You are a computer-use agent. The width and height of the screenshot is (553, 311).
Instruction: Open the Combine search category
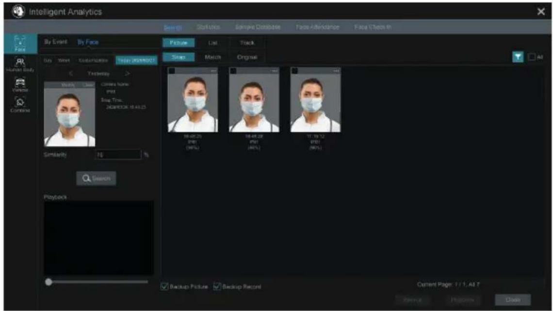click(20, 105)
